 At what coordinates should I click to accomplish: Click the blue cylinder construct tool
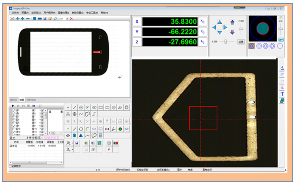coord(75,135)
